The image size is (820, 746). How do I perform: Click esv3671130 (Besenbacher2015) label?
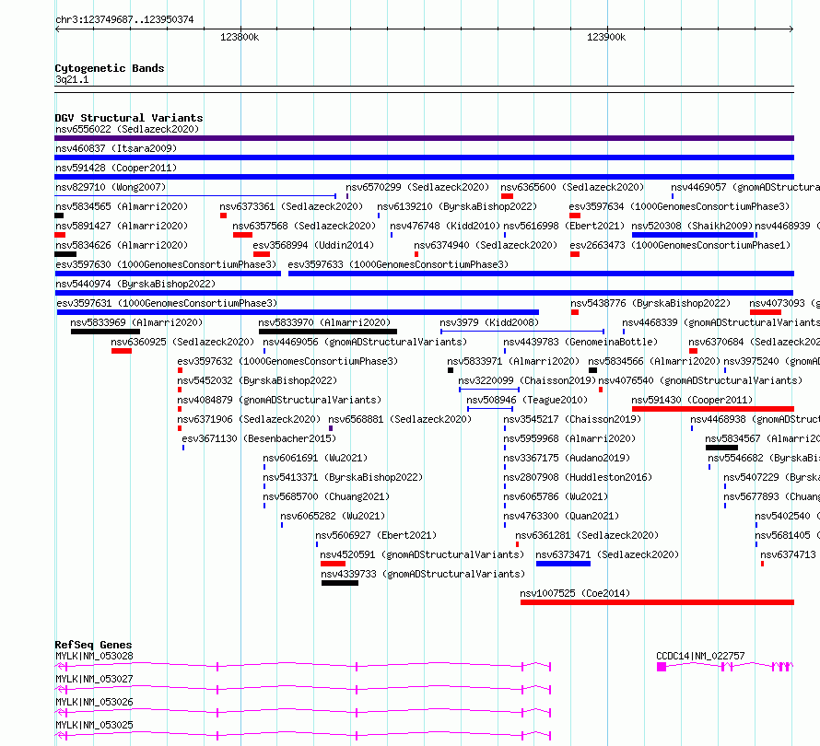(259, 438)
